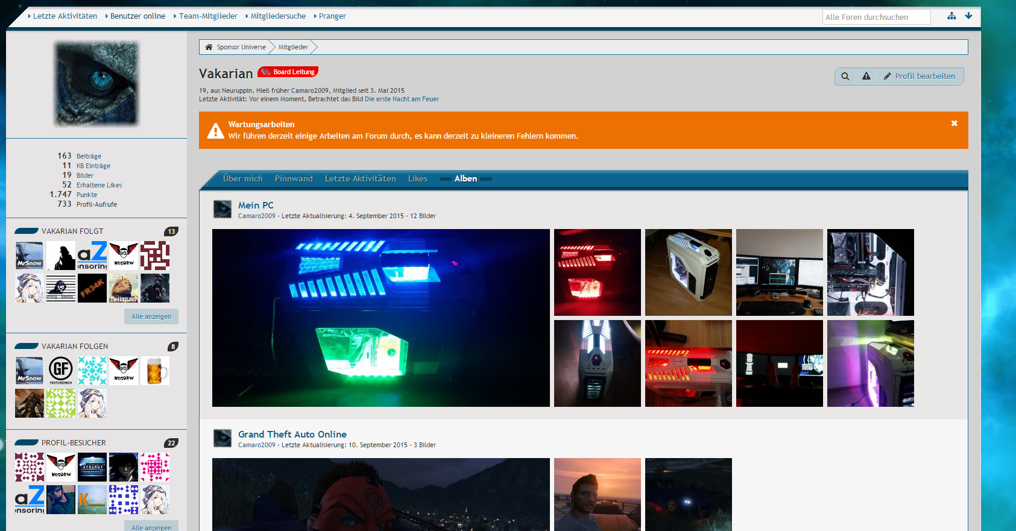Open the sitemap icon next to search field
Screen dimensions: 1016x531
pos(951,16)
